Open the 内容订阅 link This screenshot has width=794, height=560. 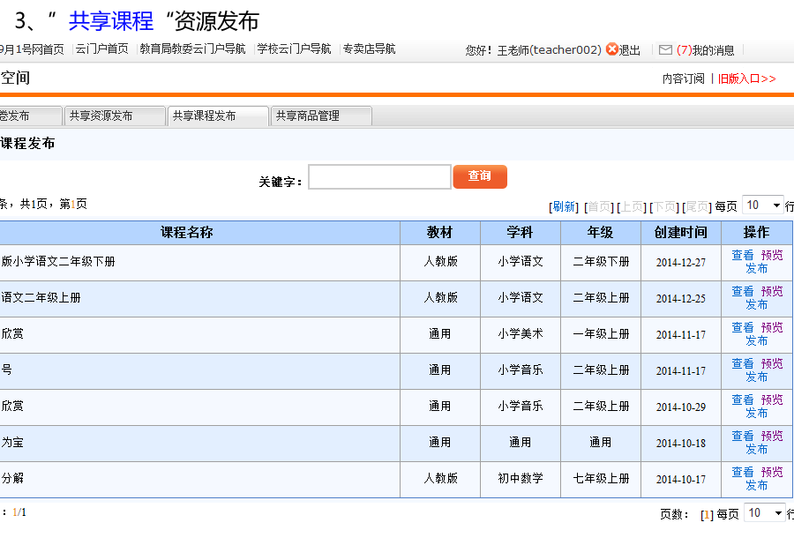[684, 78]
